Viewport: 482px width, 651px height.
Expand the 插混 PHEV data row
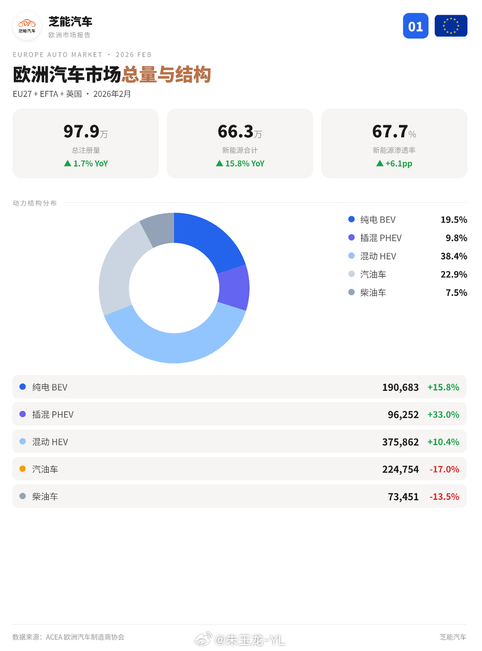tap(239, 414)
